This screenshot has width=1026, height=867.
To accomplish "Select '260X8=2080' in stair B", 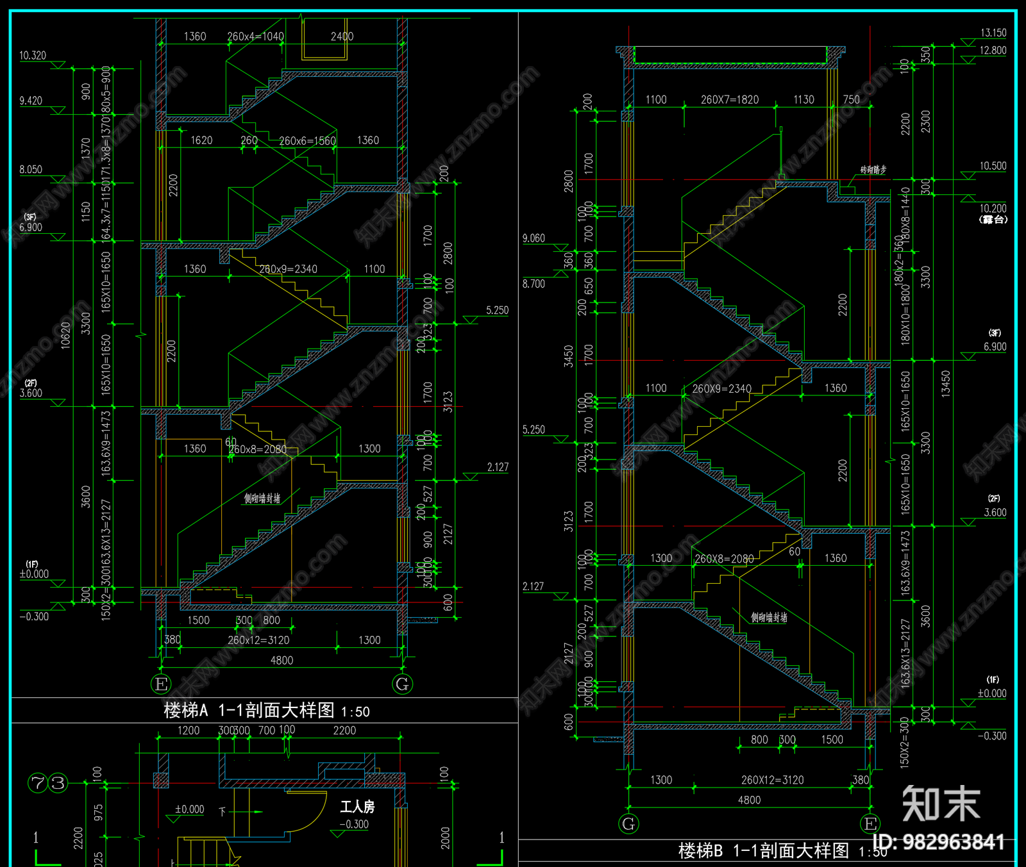I will coord(724,559).
